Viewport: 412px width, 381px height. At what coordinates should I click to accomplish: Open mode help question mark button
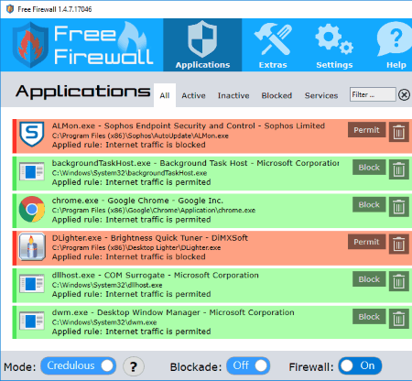coord(134,366)
